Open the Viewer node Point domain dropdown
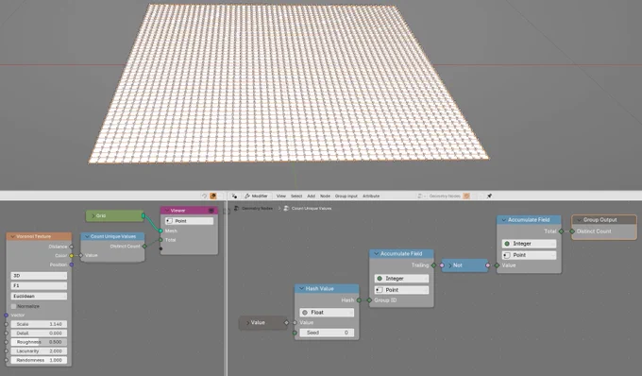The image size is (642, 376). (189, 221)
